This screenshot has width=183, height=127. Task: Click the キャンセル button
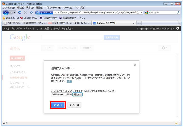pos(74,105)
